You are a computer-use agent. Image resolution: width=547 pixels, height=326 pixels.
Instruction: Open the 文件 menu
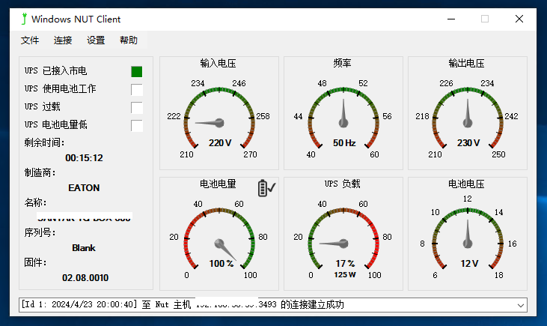click(x=30, y=40)
